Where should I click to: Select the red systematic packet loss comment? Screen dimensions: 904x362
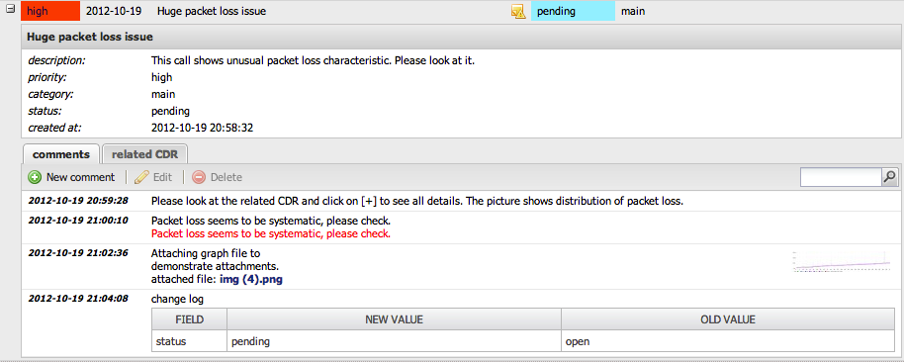[x=270, y=234]
